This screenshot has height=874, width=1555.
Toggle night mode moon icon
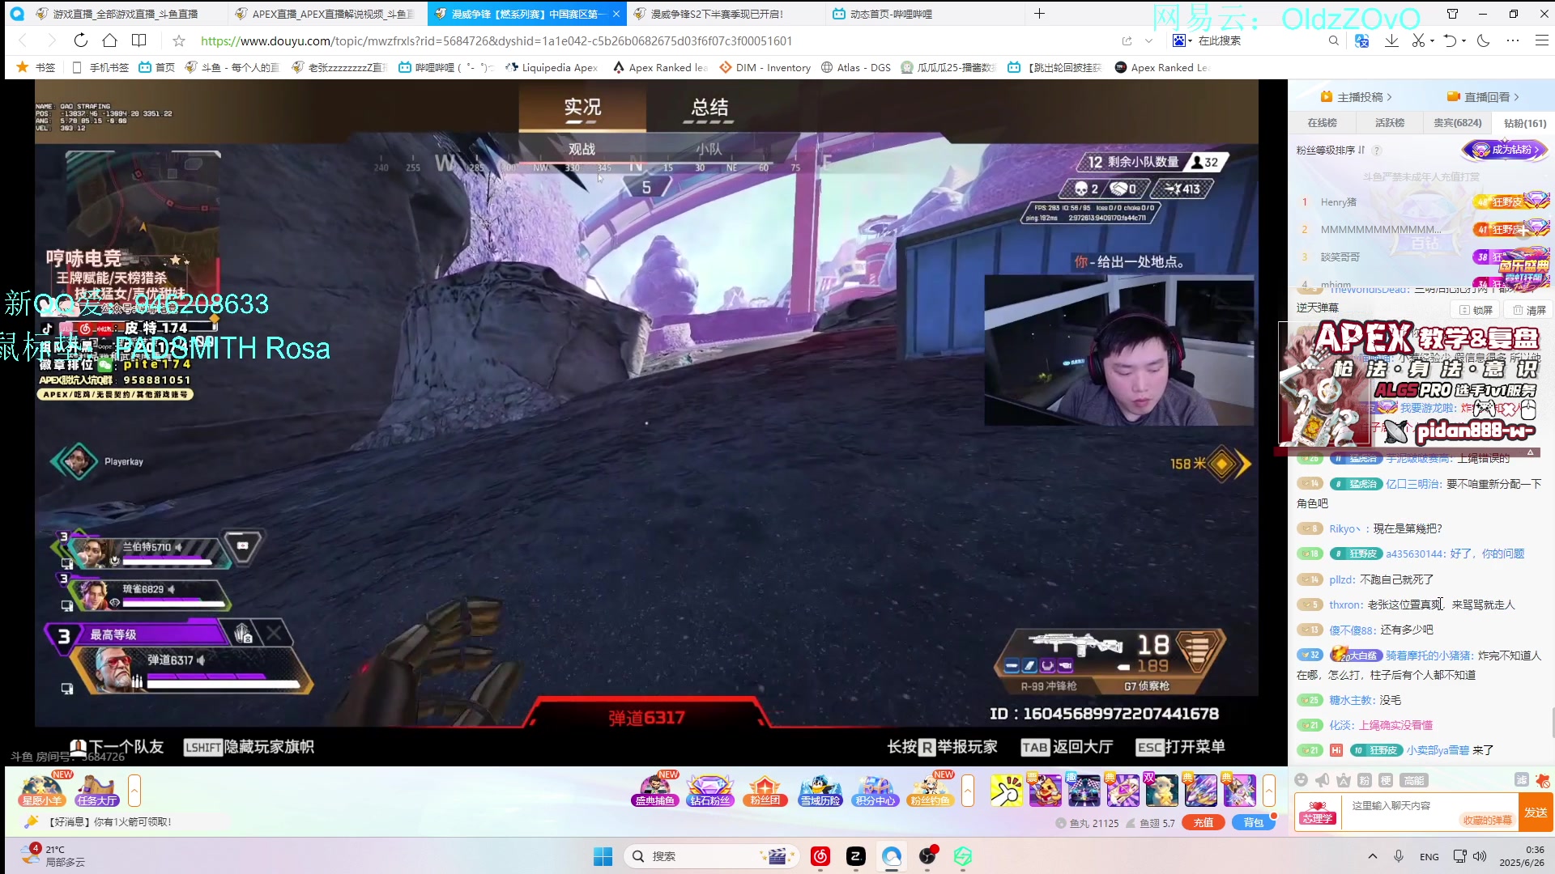point(1484,40)
